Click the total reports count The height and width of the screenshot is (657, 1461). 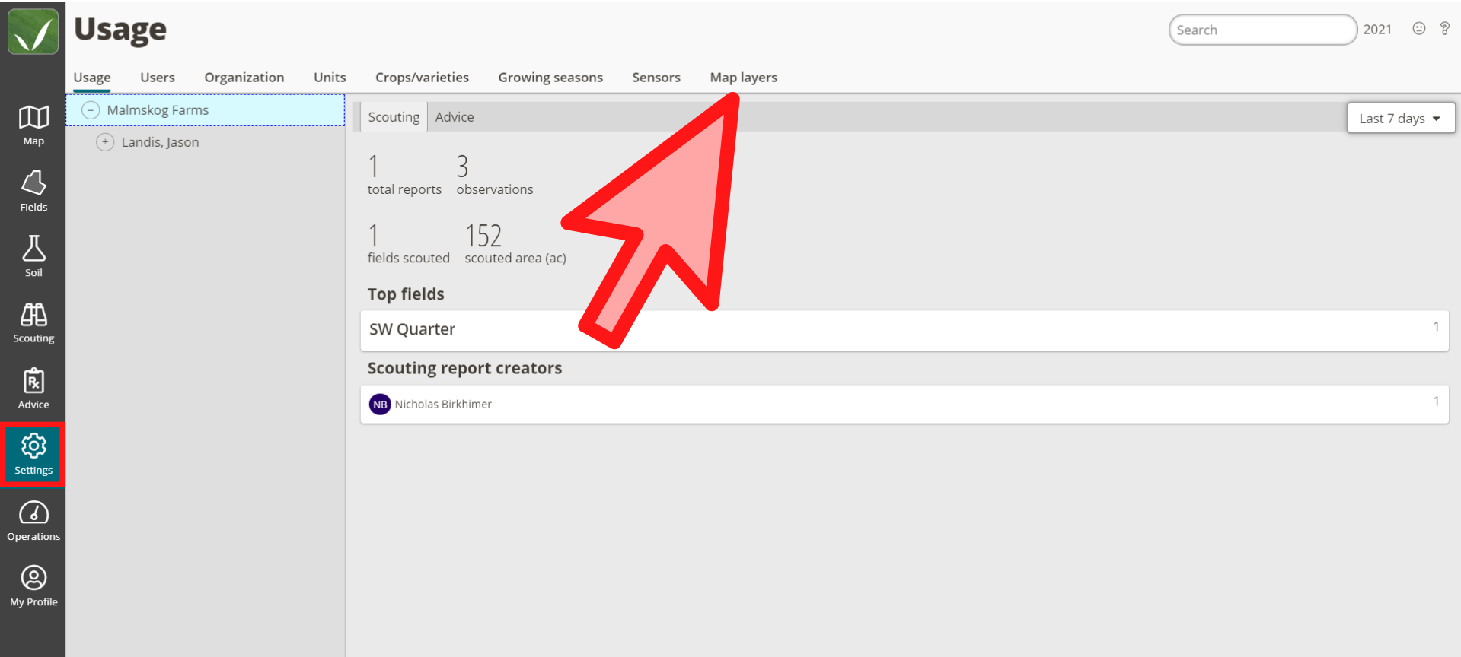[x=404, y=175]
